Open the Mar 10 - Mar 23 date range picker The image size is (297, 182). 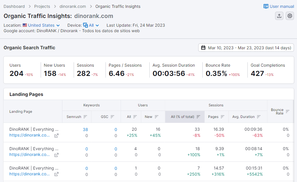coord(246,48)
